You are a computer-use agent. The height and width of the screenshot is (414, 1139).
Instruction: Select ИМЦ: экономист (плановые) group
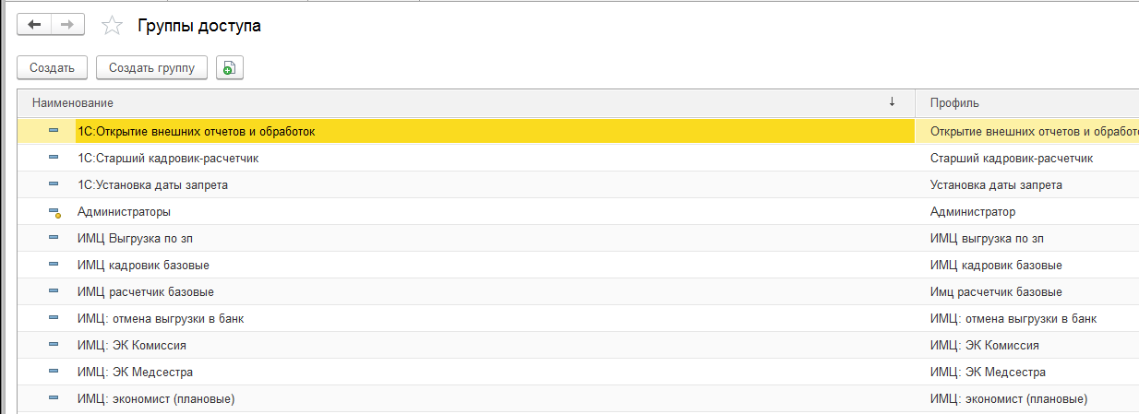156,398
